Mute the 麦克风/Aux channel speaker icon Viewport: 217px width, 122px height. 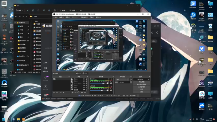pos(108,83)
